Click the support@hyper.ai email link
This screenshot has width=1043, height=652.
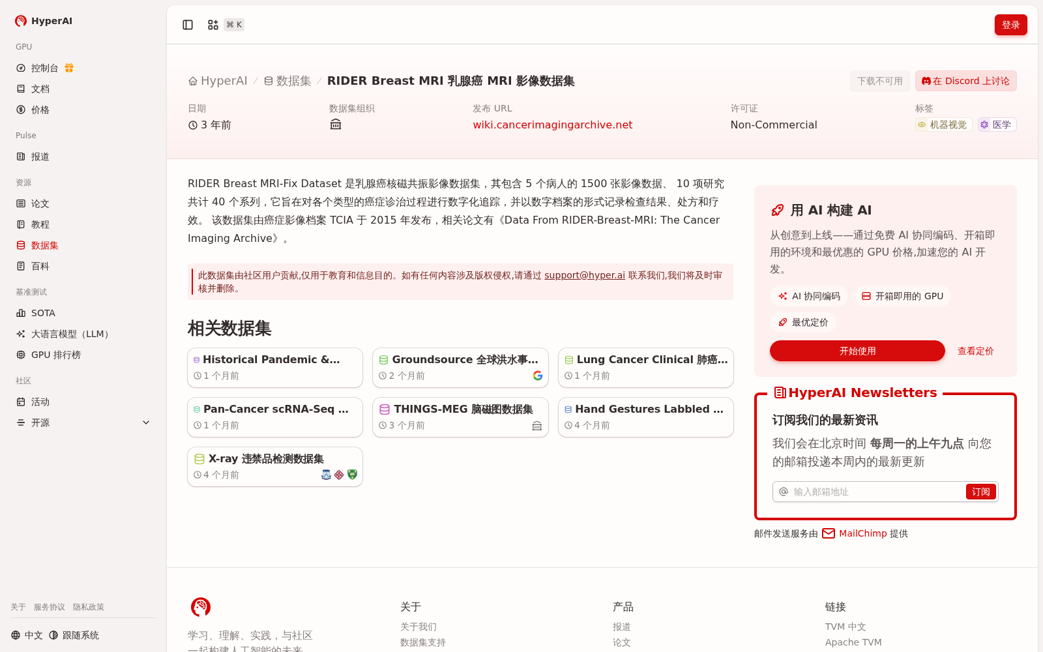[x=585, y=275]
